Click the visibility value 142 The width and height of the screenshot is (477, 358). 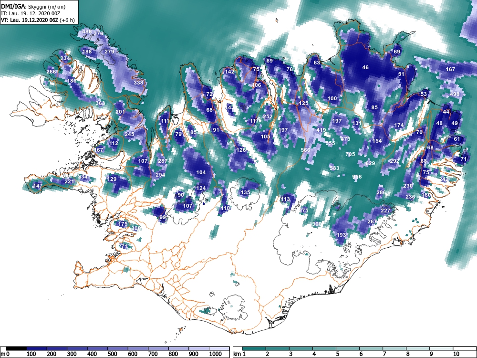(230, 72)
